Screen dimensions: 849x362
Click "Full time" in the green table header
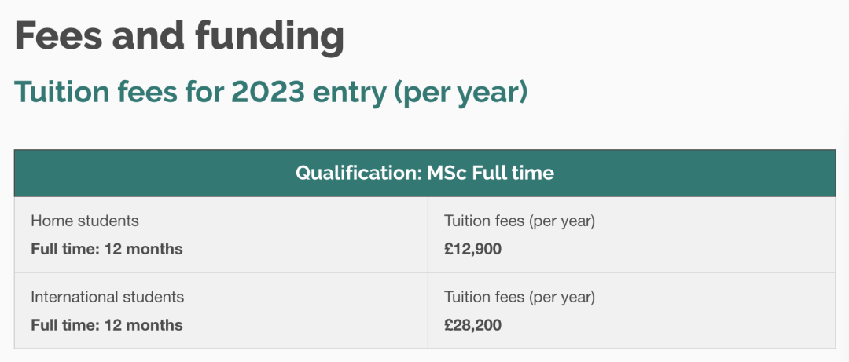click(513, 173)
